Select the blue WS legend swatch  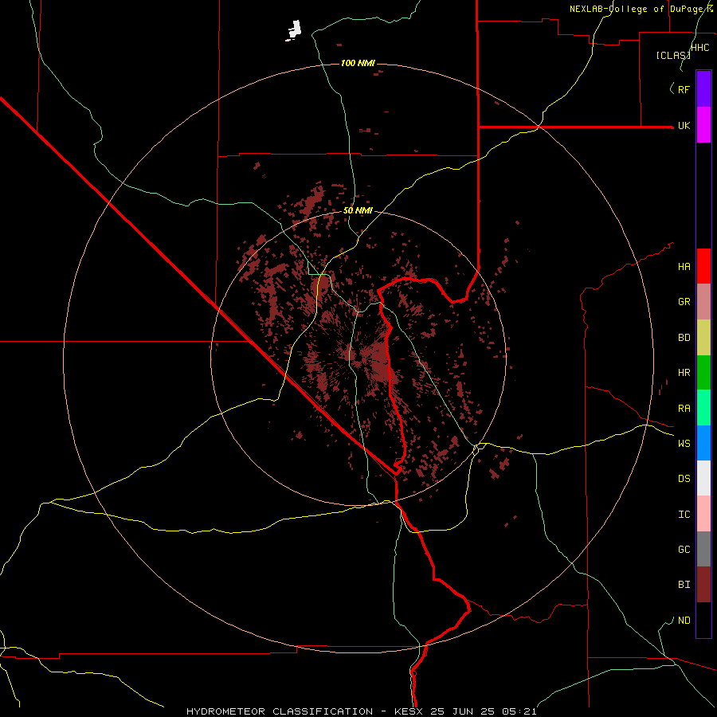click(703, 443)
